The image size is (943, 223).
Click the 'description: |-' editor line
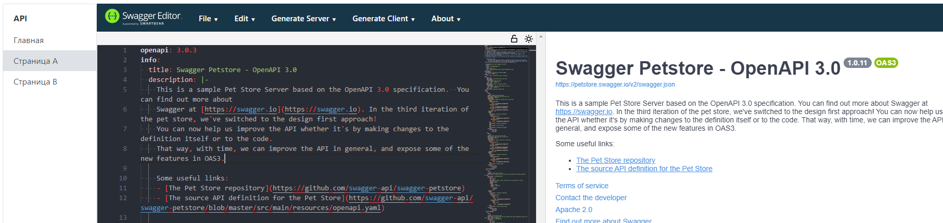pyautogui.click(x=179, y=80)
